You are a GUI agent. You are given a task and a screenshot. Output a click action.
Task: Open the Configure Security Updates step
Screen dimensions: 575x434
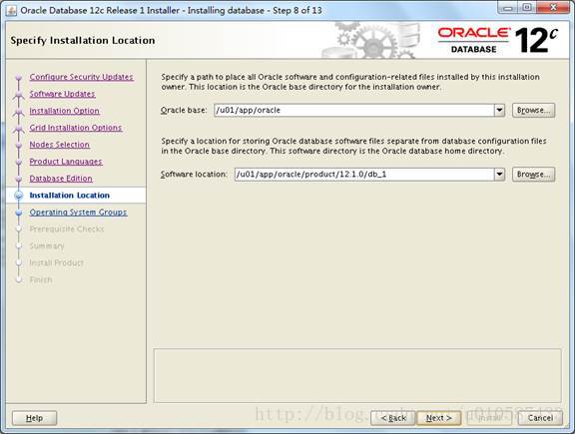pos(82,77)
